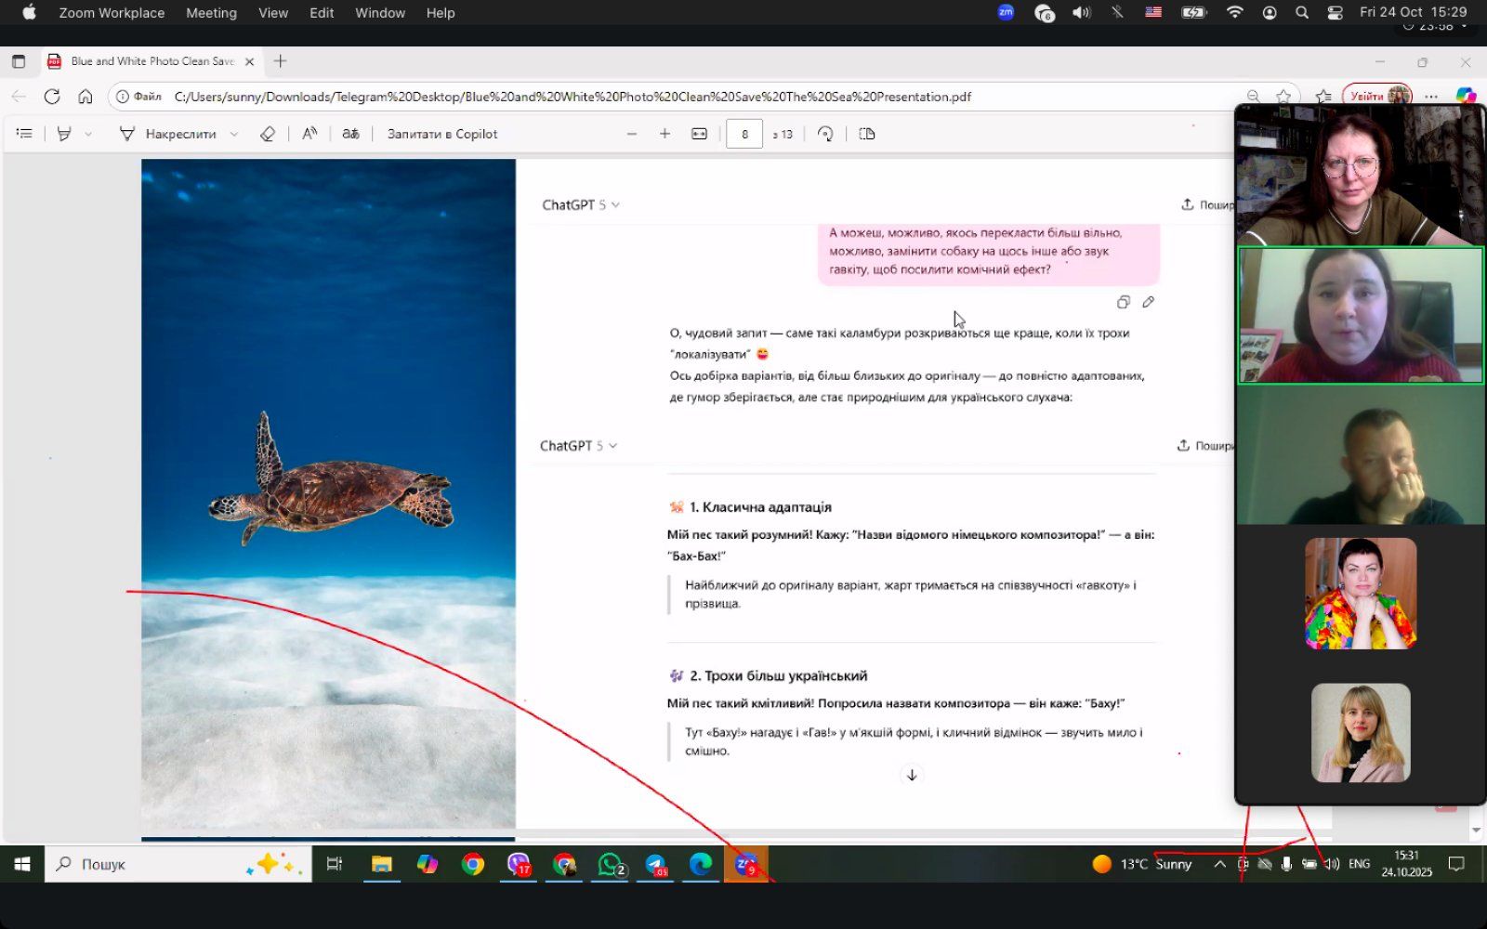Viewport: 1487px width, 929px height.
Task: Click the Запитати в Copilot button
Action: tap(442, 134)
